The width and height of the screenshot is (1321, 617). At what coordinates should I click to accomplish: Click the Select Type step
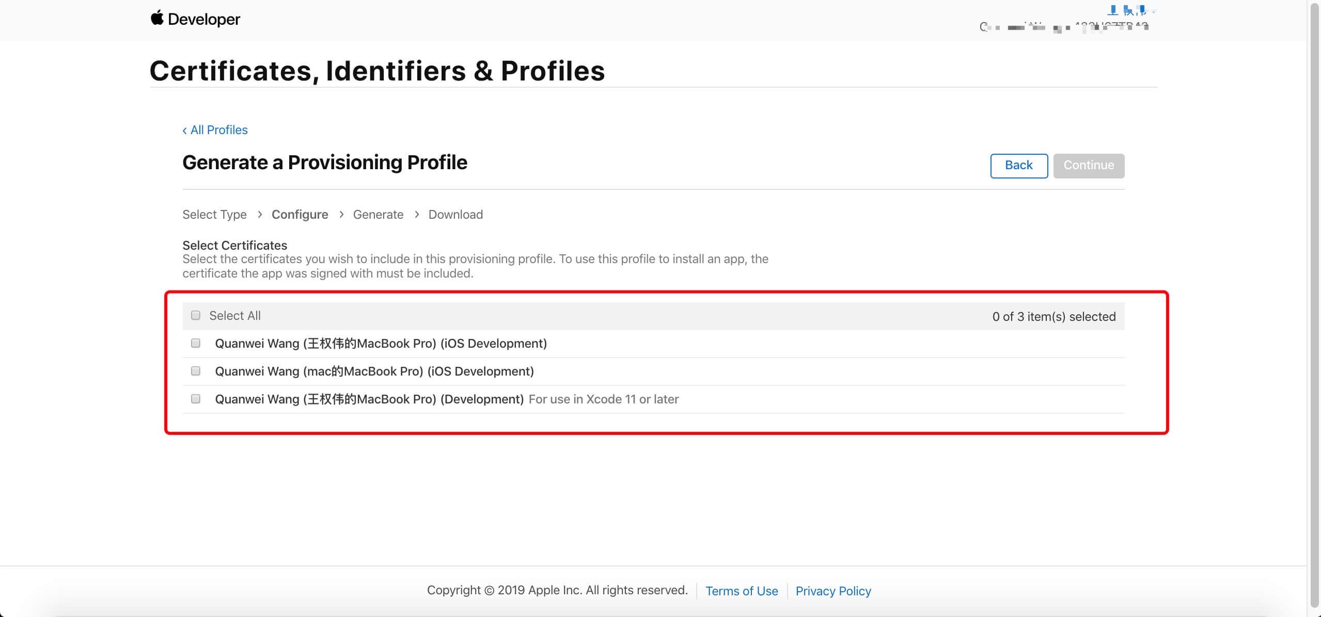[214, 215]
